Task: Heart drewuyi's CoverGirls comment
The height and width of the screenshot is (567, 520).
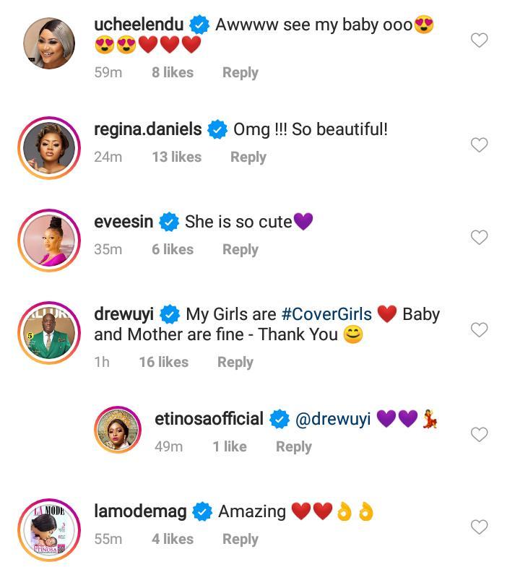Action: point(480,330)
